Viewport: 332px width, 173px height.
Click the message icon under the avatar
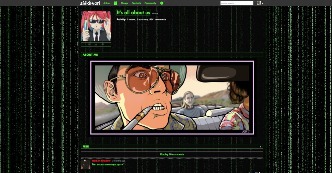point(90,44)
